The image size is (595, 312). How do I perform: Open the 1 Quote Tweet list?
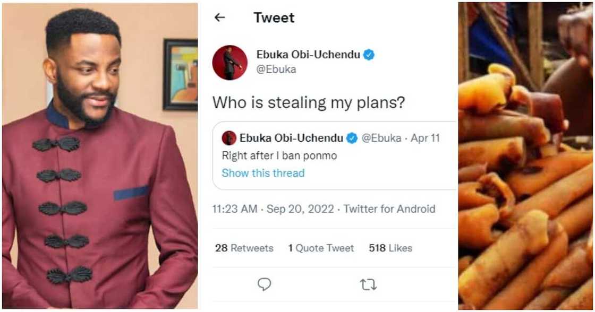(321, 248)
